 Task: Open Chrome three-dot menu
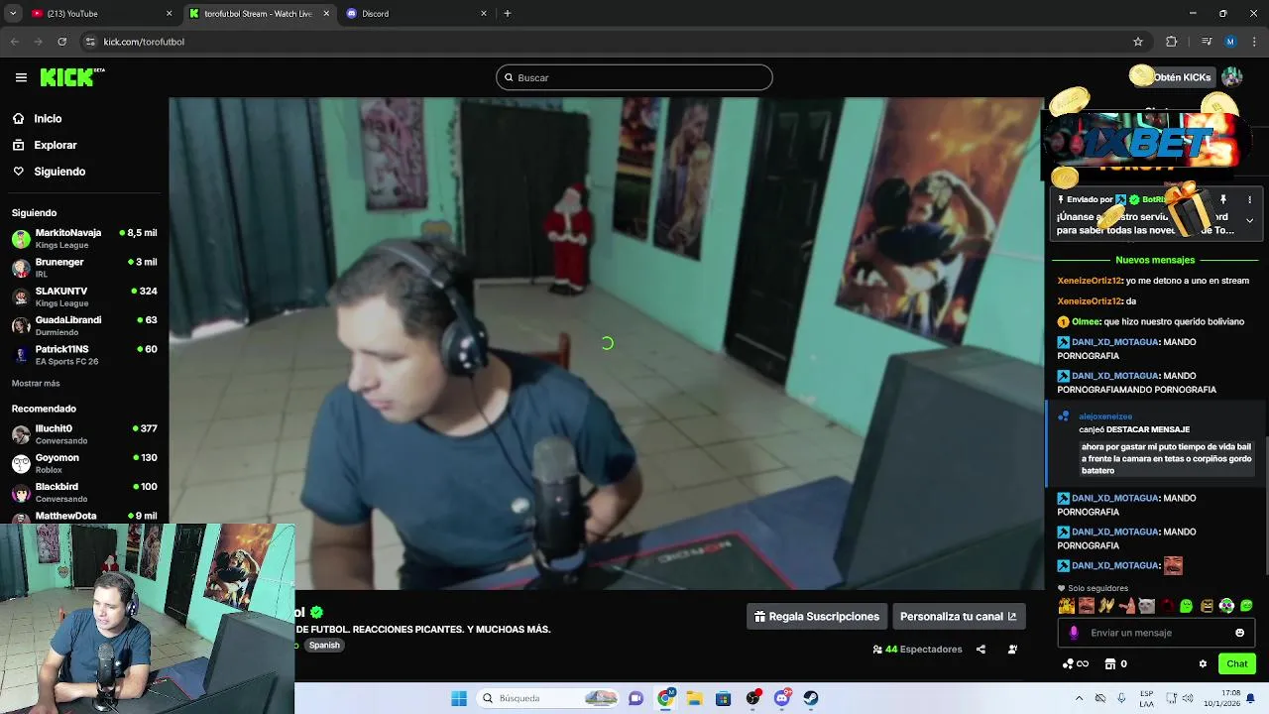[x=1254, y=42]
